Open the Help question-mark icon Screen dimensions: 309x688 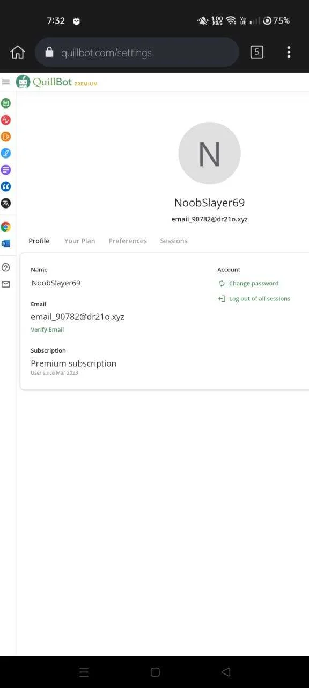tap(6, 268)
